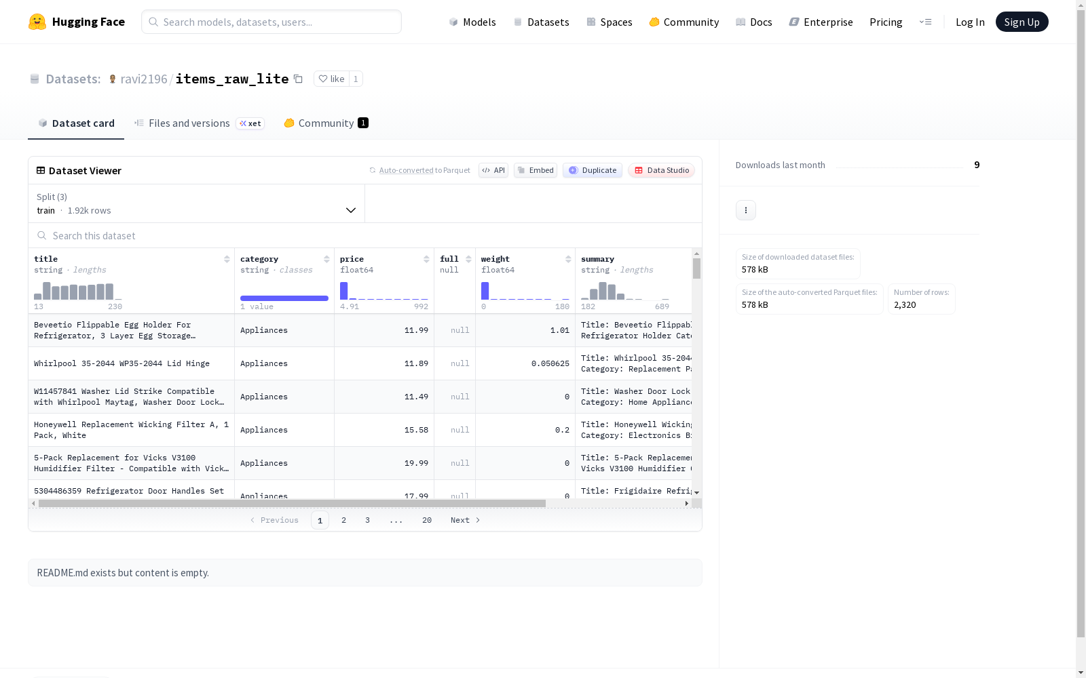Screen dimensions: 1086x678
Task: Select the Beveetio Flippable Egg Holder row title
Action: click(132, 330)
